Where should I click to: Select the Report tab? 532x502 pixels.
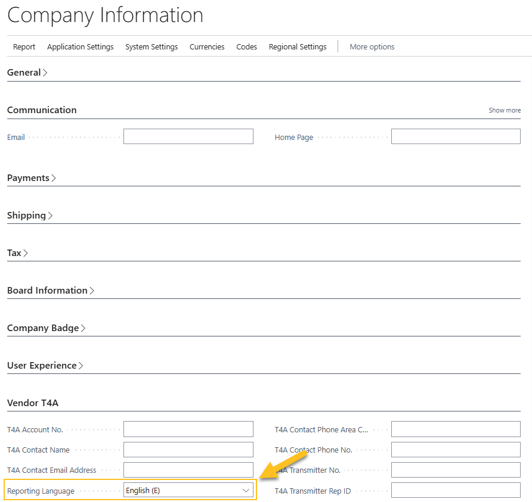coord(24,46)
